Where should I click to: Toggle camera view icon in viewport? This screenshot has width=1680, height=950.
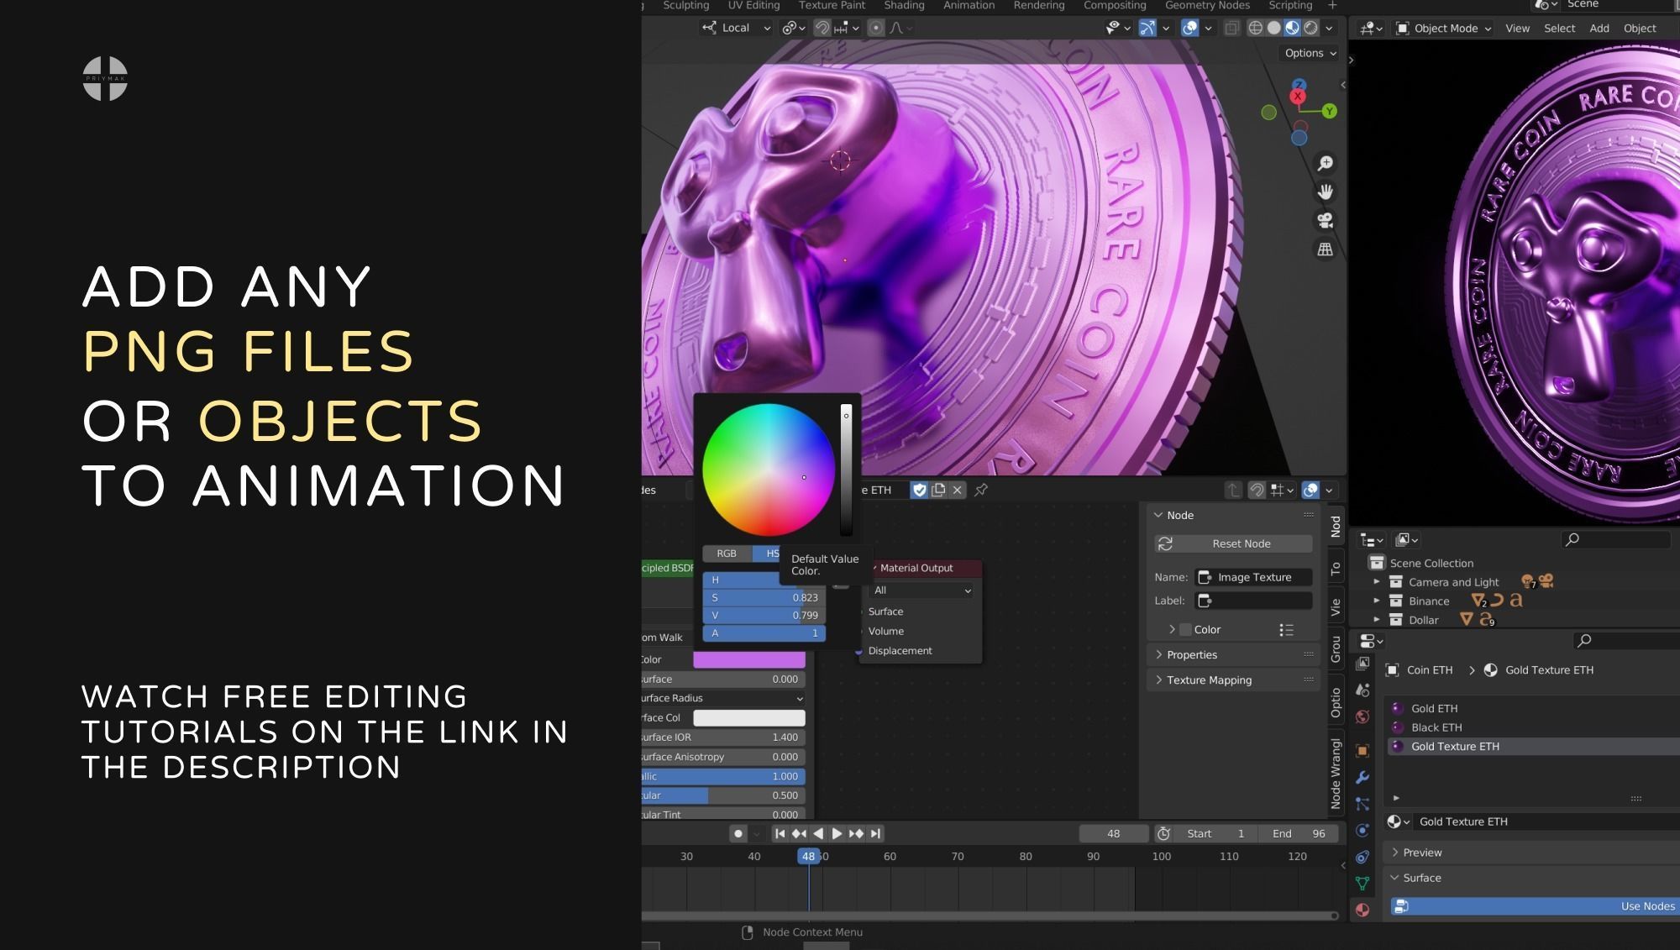pyautogui.click(x=1325, y=220)
